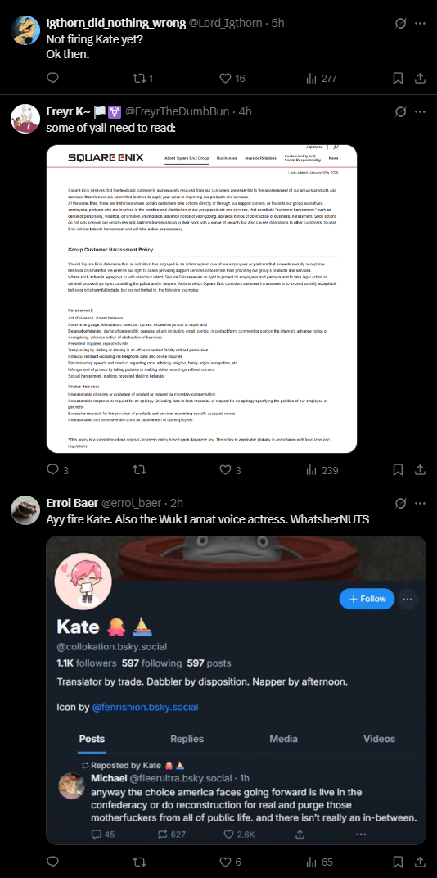Open the Square Enix policy screenshot

pyautogui.click(x=201, y=298)
